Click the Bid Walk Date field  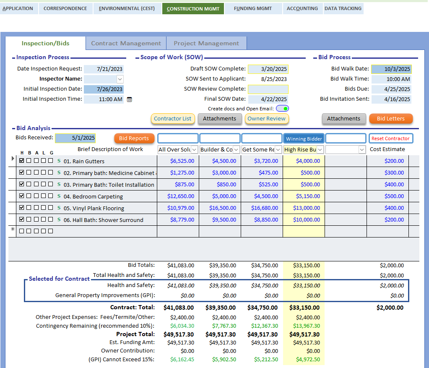392,69
